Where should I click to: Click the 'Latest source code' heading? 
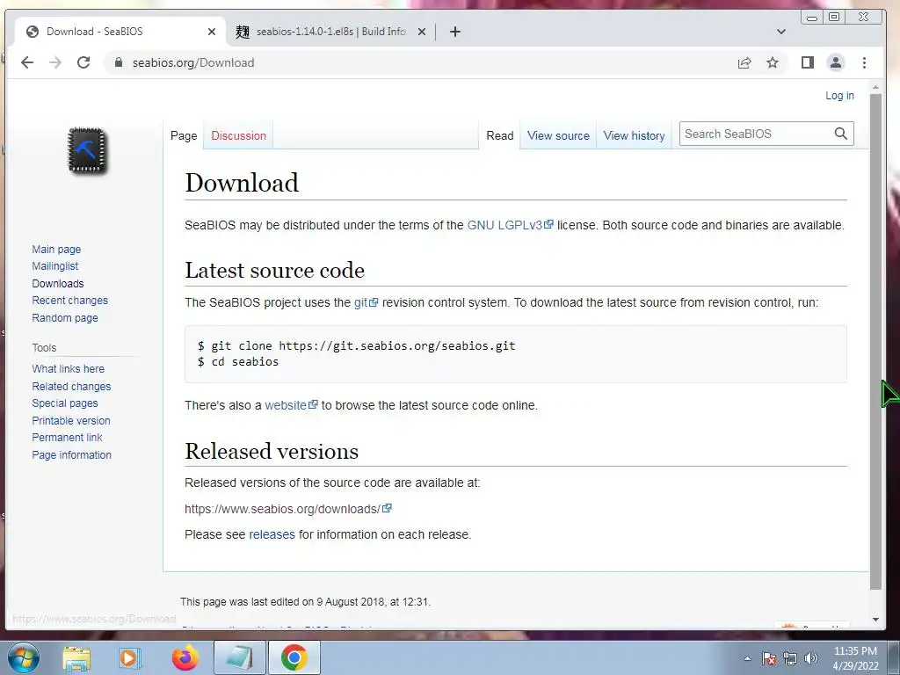(274, 271)
